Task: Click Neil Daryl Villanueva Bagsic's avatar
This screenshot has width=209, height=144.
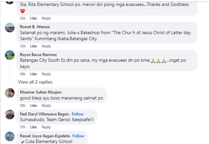Action: (10, 114)
